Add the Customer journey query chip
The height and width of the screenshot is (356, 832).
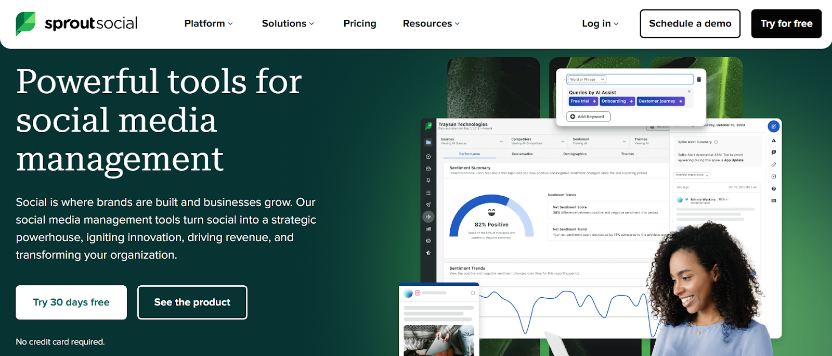[x=660, y=101]
